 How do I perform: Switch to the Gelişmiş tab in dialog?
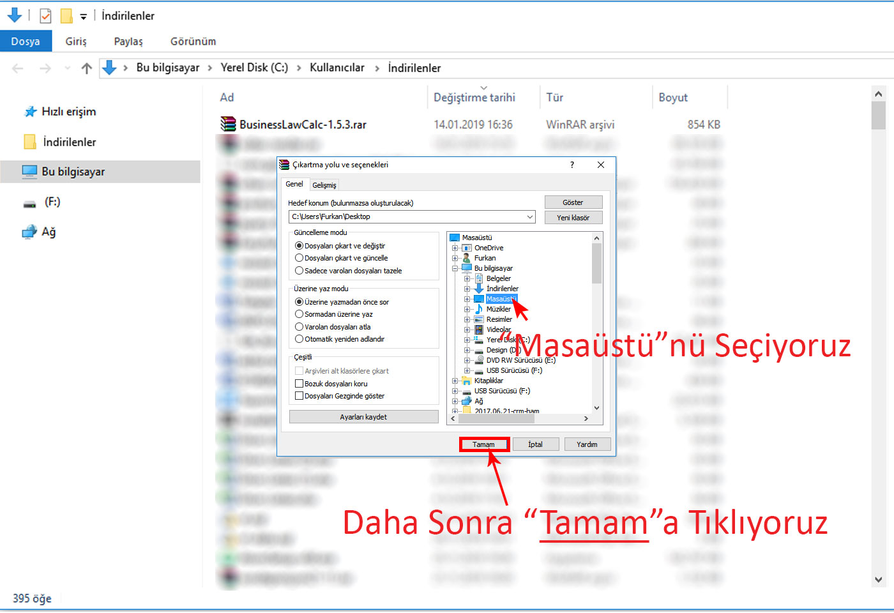click(x=324, y=185)
